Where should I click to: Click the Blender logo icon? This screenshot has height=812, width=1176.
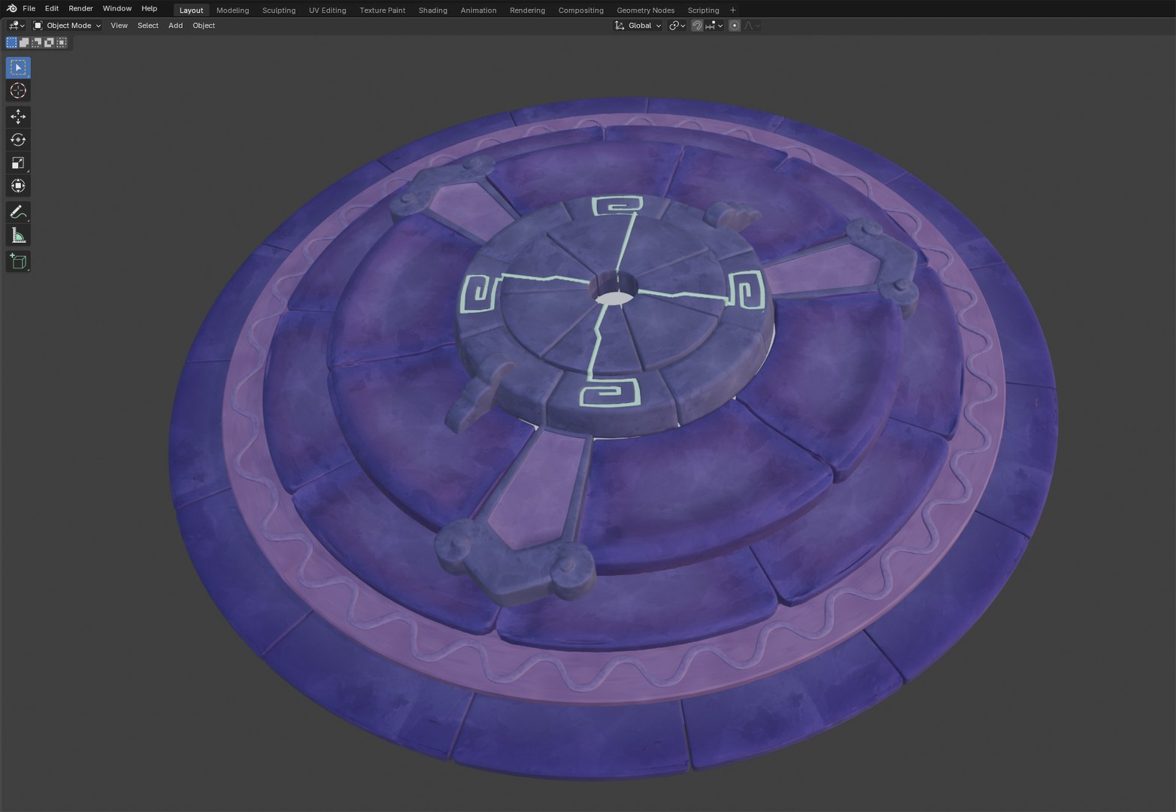(12, 8)
